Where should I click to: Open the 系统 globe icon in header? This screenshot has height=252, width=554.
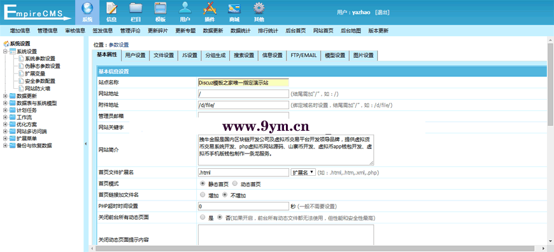(x=87, y=8)
